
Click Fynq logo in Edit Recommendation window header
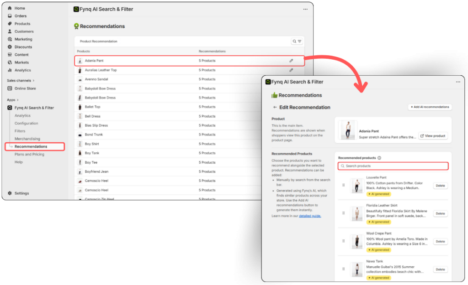[268, 82]
